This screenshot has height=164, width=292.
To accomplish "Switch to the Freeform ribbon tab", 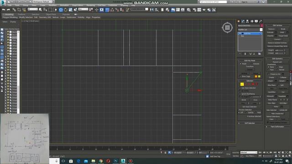I will pos(21,14).
